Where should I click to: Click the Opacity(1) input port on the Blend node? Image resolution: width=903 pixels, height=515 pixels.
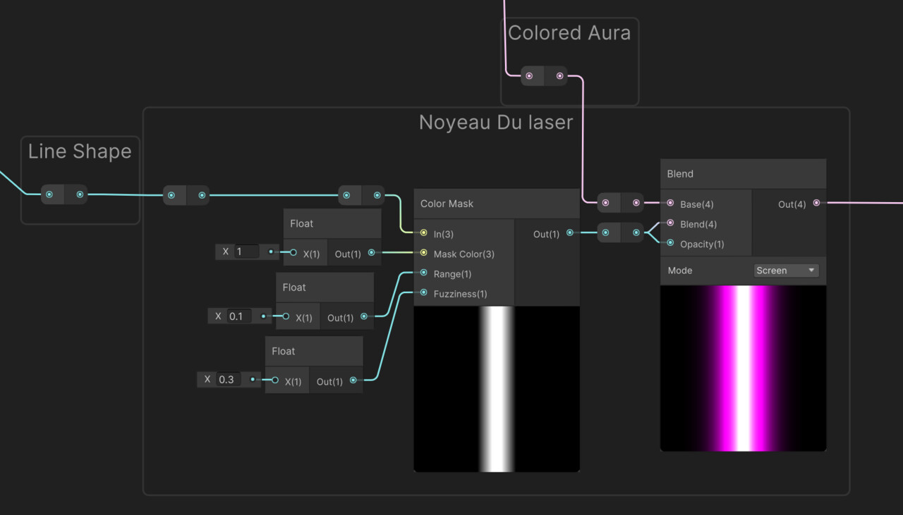coord(670,244)
